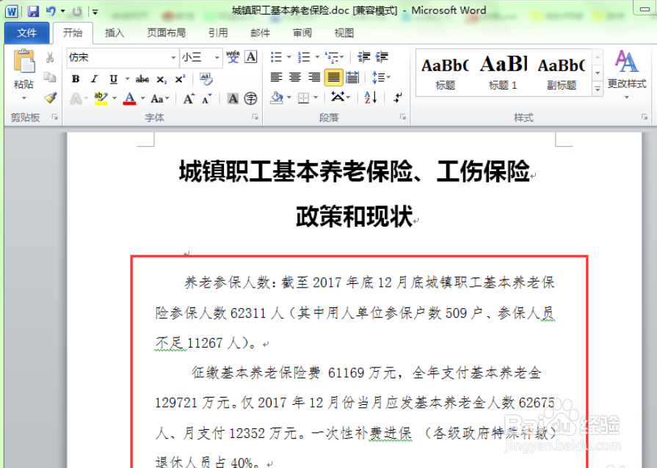657x468 pixels.
Task: Open the 文件 menu
Action: coord(27,32)
